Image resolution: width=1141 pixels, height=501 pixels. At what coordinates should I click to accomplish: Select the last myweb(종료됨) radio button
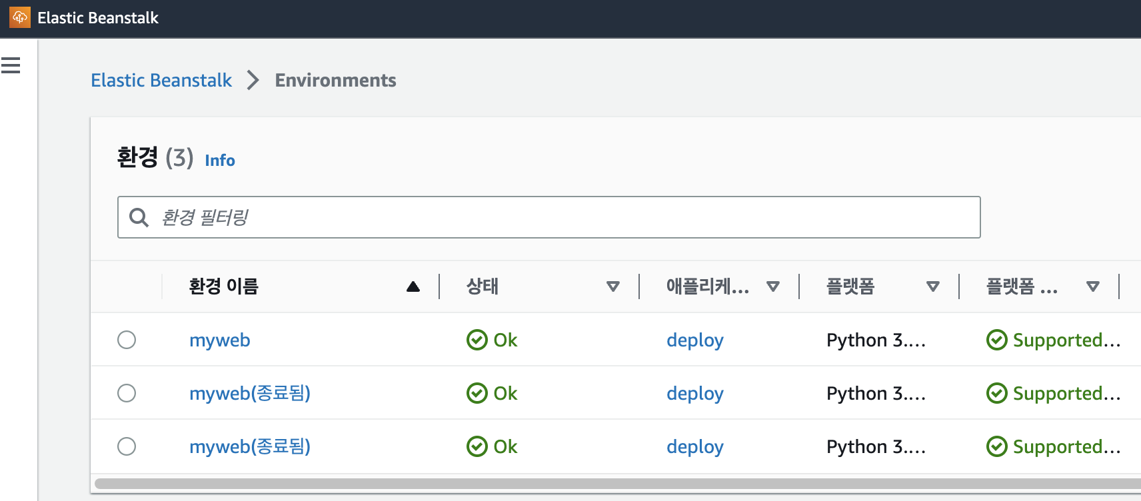127,446
